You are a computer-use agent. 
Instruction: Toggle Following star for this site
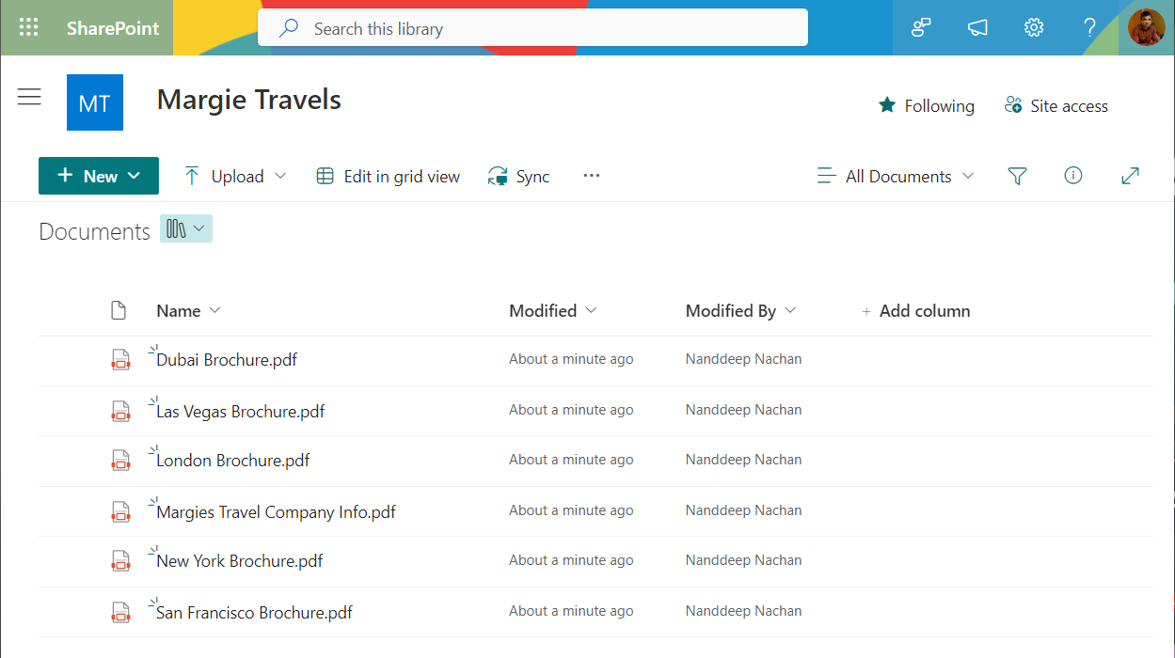click(926, 105)
